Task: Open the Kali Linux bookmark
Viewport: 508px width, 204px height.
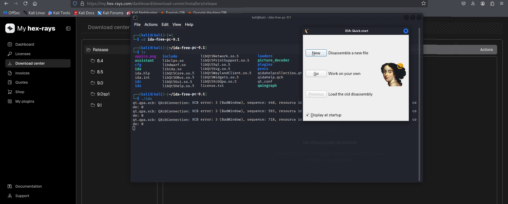Action: point(34,13)
